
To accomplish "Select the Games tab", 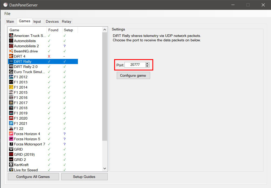I will 25,21.
